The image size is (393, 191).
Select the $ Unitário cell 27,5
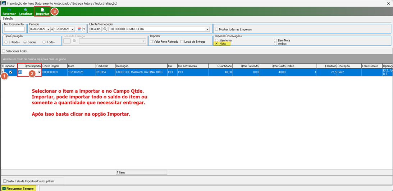point(327,73)
